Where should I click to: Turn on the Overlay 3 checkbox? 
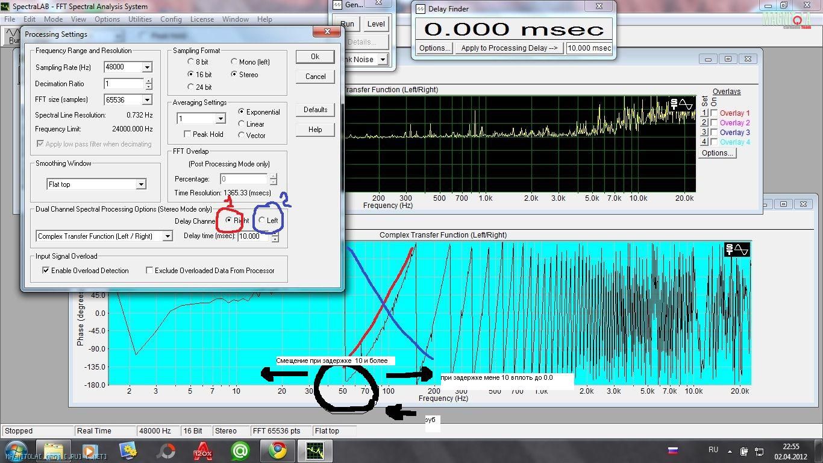coord(714,132)
